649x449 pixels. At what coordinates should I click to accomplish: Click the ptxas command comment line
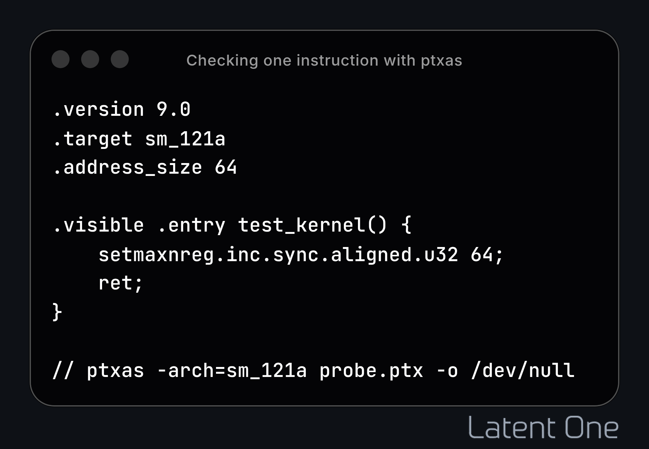(x=314, y=370)
